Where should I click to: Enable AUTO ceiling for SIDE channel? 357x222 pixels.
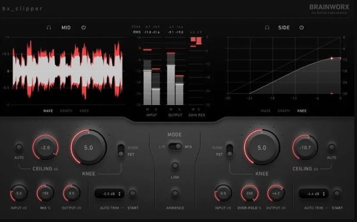pyautogui.click(x=332, y=147)
